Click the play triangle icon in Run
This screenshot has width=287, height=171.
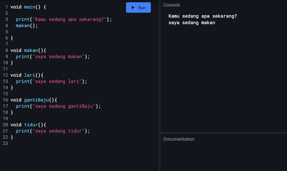point(133,8)
